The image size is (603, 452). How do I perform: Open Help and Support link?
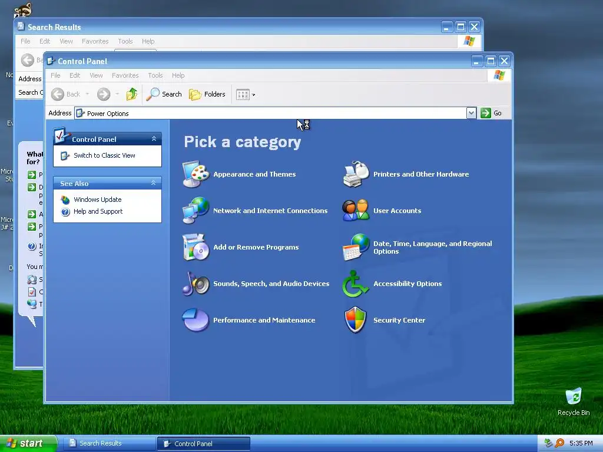click(x=98, y=211)
